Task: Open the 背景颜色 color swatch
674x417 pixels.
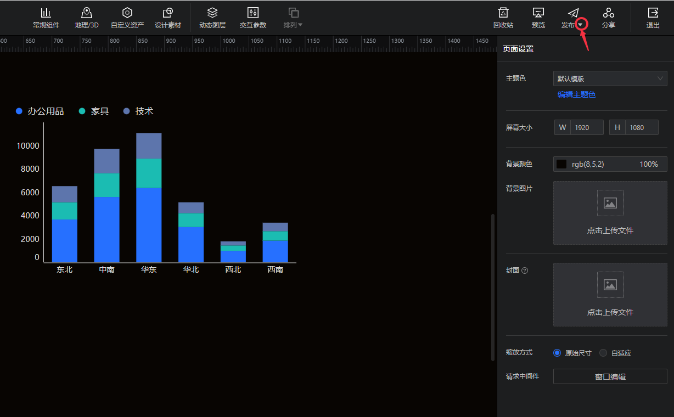Action: click(561, 164)
